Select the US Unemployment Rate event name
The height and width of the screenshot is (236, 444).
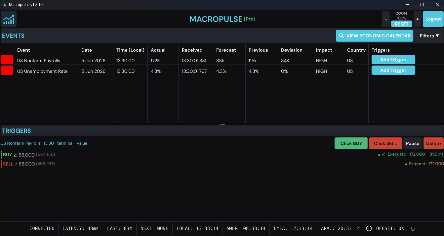(42, 71)
